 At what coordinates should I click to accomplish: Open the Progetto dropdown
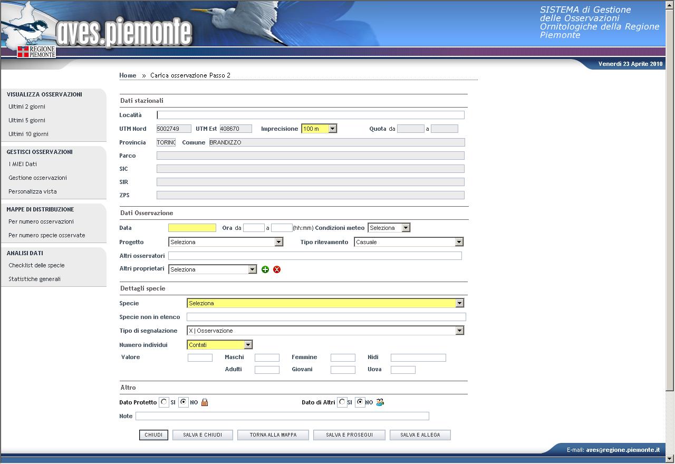click(x=226, y=242)
